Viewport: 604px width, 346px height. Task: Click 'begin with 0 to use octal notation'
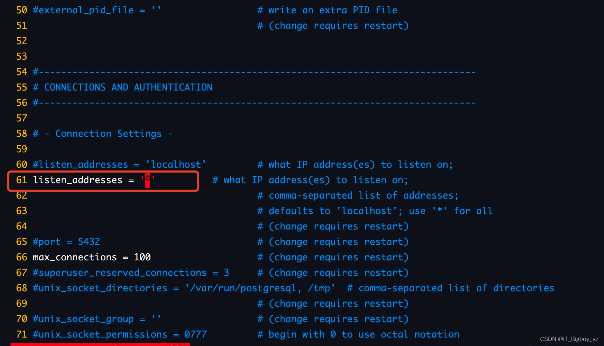tap(364, 334)
